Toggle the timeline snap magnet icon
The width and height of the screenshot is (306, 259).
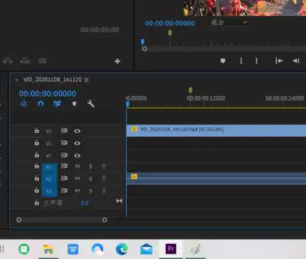tap(41, 104)
